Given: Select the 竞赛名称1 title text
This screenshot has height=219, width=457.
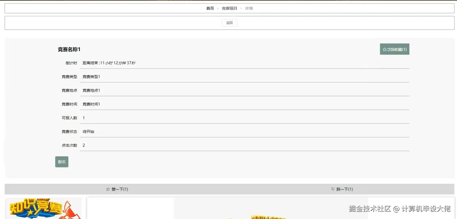Looking at the screenshot, I should (x=69, y=49).
